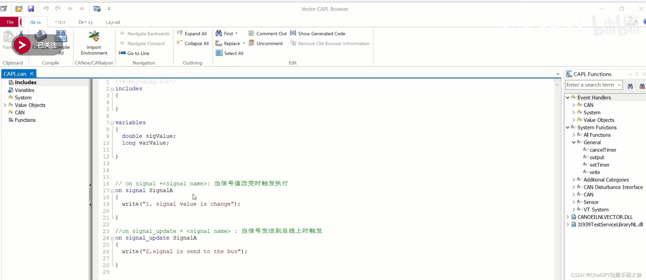Expand CAN Disturbance Interface node

coord(574,187)
